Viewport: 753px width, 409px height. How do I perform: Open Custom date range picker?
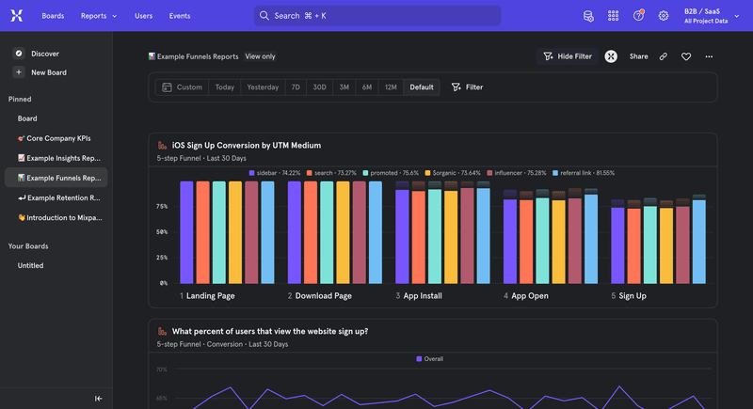click(182, 87)
